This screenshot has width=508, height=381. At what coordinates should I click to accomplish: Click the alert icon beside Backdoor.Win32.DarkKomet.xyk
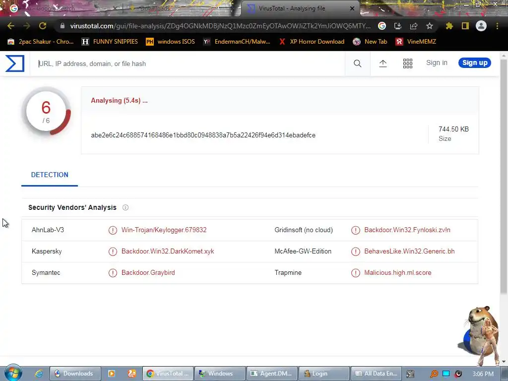113,252
